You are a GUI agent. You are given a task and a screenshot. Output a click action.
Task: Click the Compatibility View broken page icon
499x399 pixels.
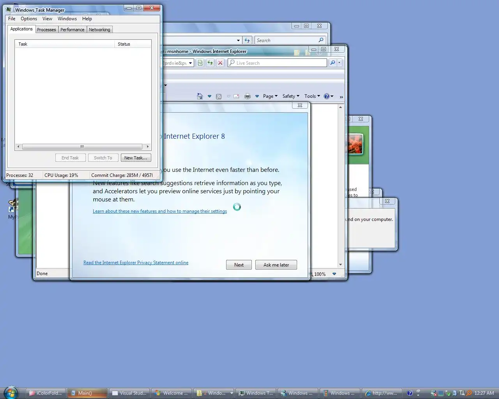[x=200, y=63]
